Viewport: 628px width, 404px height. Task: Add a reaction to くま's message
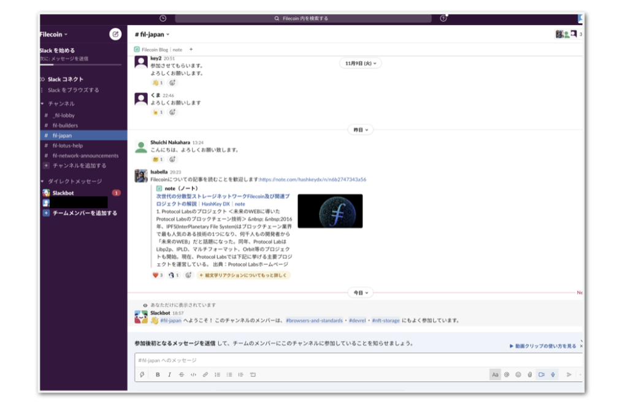(172, 112)
